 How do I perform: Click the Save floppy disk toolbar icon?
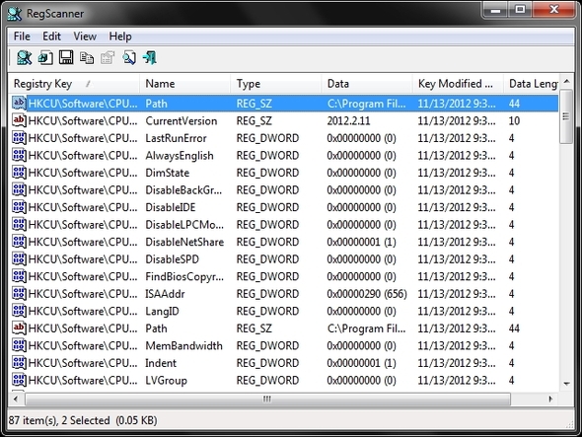point(66,57)
